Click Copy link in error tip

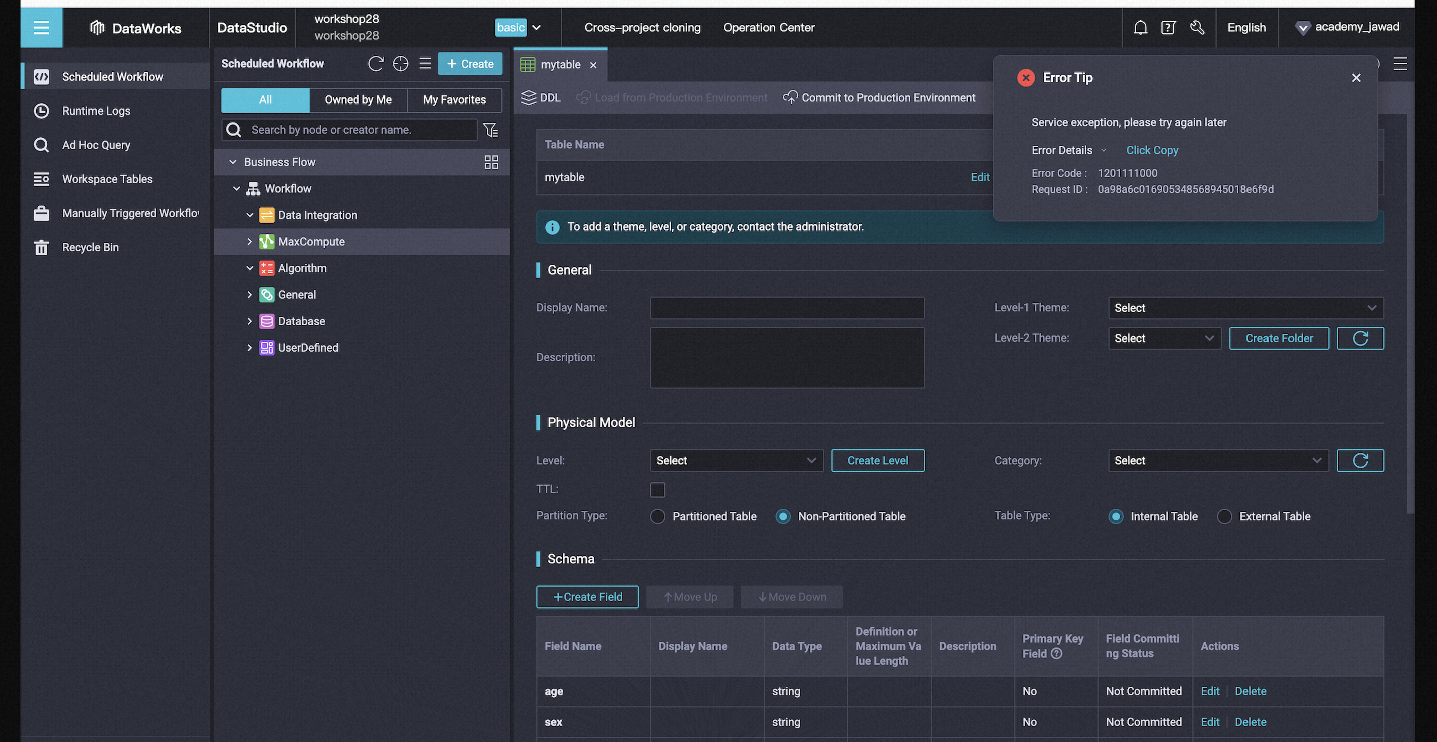coord(1152,150)
